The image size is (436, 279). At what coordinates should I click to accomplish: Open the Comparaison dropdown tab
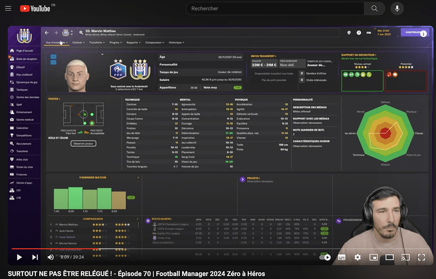coord(155,43)
